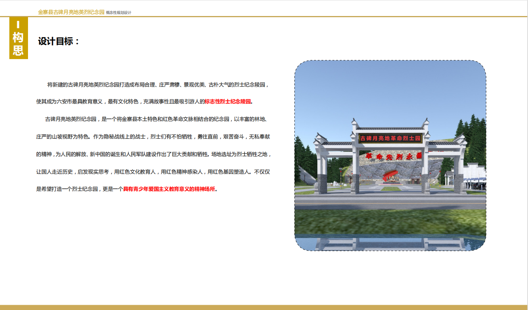Click the gold 构思 section tab
The width and height of the screenshot is (528, 310).
pos(18,38)
